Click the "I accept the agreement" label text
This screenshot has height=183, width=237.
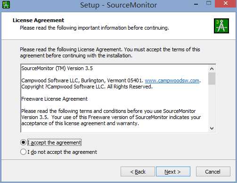[x=54, y=143]
